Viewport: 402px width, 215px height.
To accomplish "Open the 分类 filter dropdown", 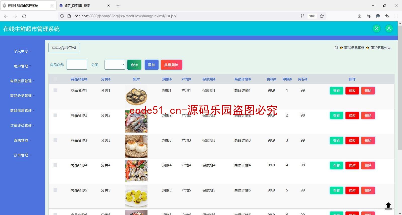I will click(x=115, y=65).
